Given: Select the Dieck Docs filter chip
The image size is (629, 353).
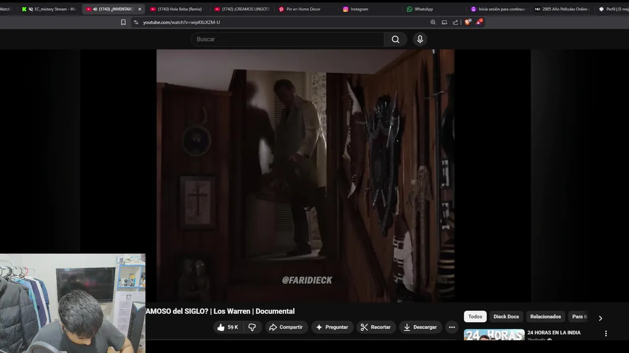Looking at the screenshot, I should 506,317.
